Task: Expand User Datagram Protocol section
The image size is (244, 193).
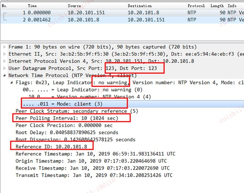Action: pyautogui.click(x=4, y=68)
